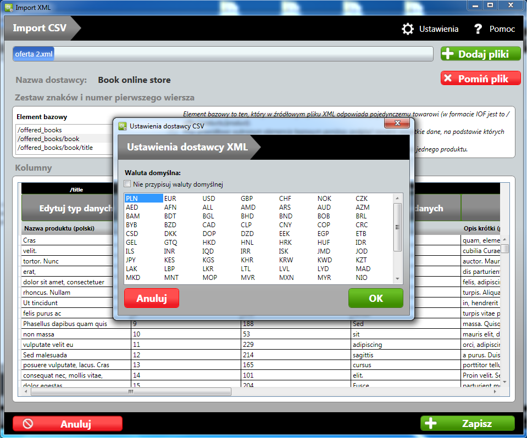The image size is (527, 438).
Task: Click the Zapisz button
Action: pyautogui.click(x=468, y=423)
